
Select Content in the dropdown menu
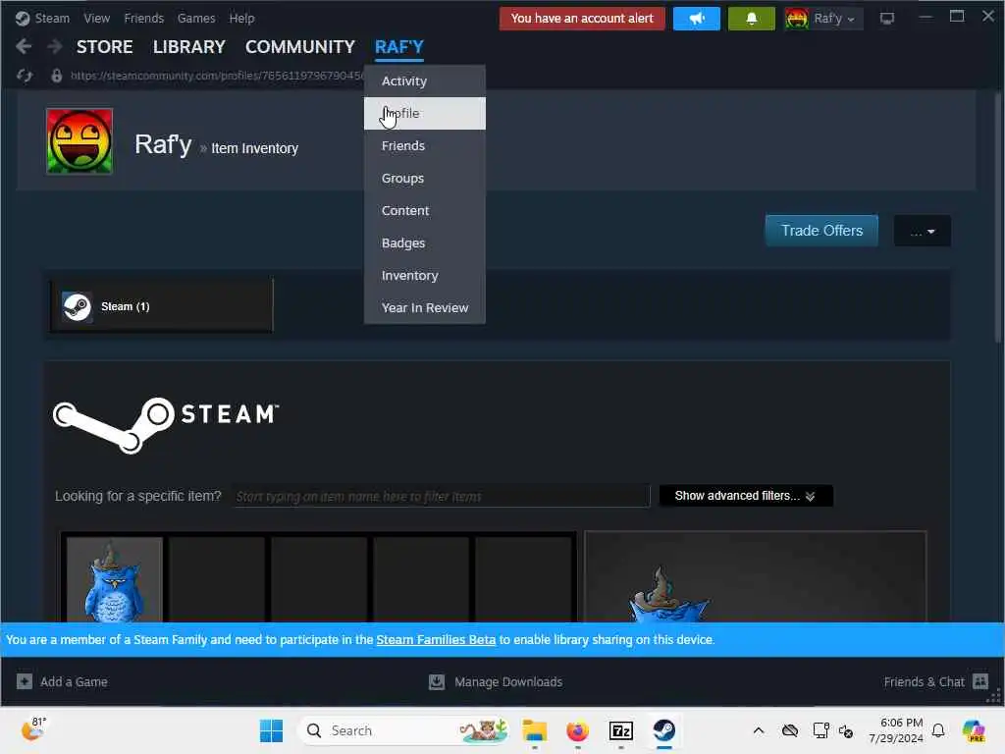pos(424,210)
